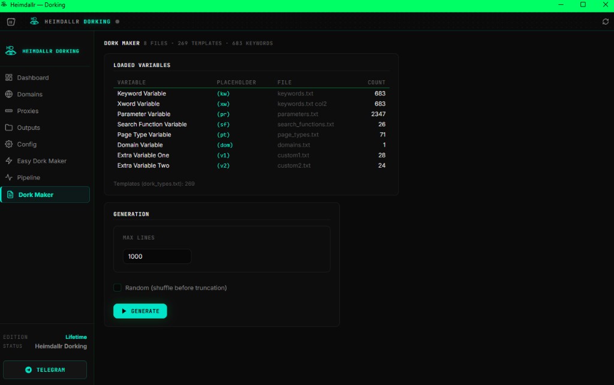Viewport: 614px width, 385px height.
Task: Click the Telegram paper plane icon
Action: point(28,370)
